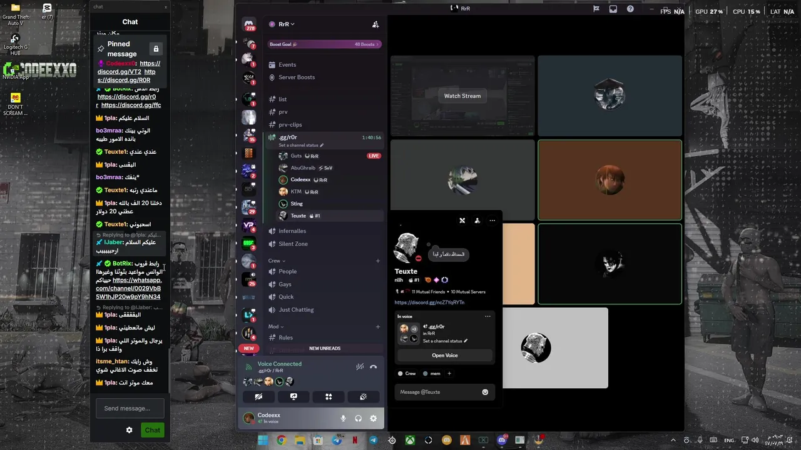
Task: Collapse the Mod channel category
Action: click(x=276, y=326)
